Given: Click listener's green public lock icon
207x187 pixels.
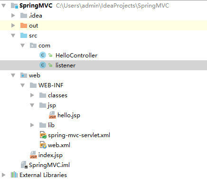Looking at the screenshot, I should point(50,65).
